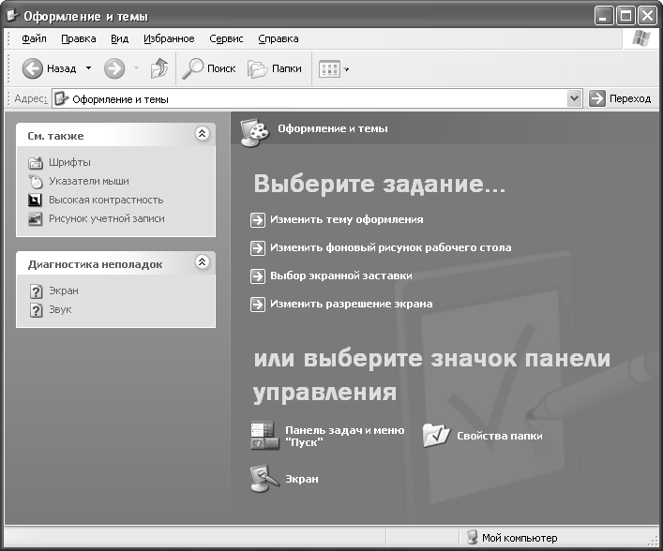Viewport: 663px width, 551px height.
Task: Open the Шрифты link
Action: pyautogui.click(x=69, y=162)
